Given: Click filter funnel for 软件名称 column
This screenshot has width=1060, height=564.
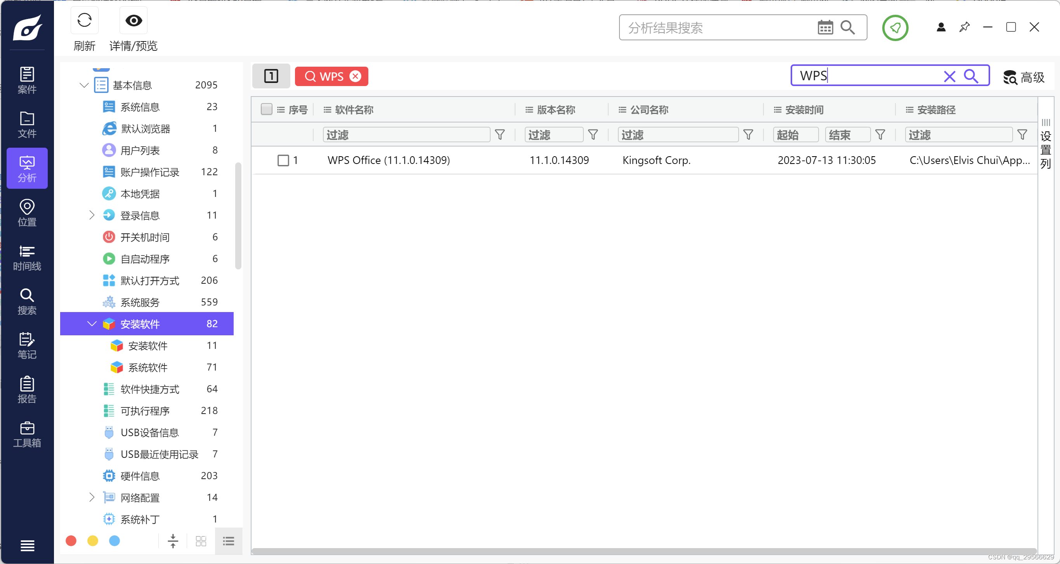Looking at the screenshot, I should point(500,135).
